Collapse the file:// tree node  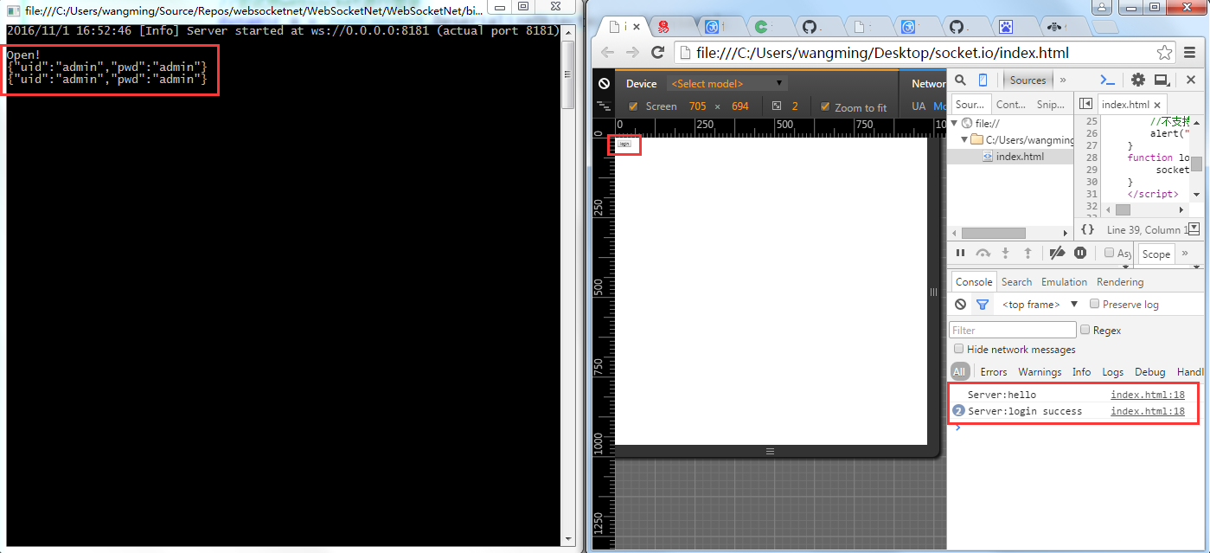(x=956, y=123)
